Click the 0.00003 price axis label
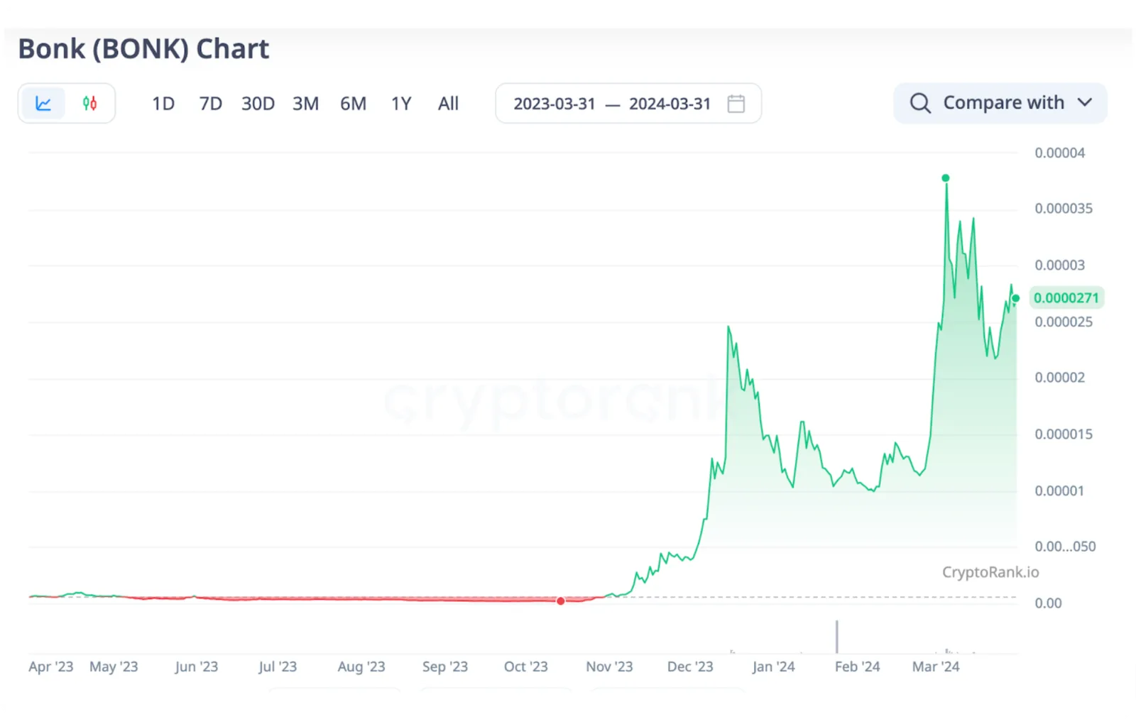This screenshot has height=724, width=1136. point(1059,265)
